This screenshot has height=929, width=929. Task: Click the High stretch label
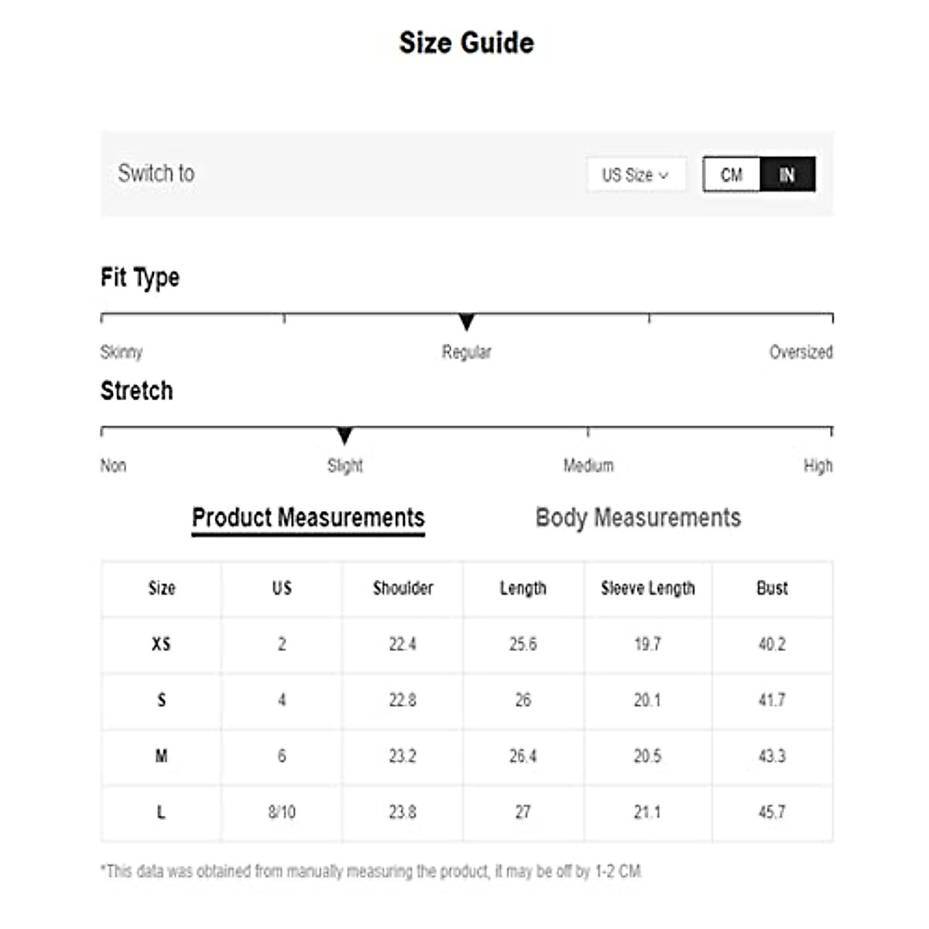pyautogui.click(x=818, y=466)
